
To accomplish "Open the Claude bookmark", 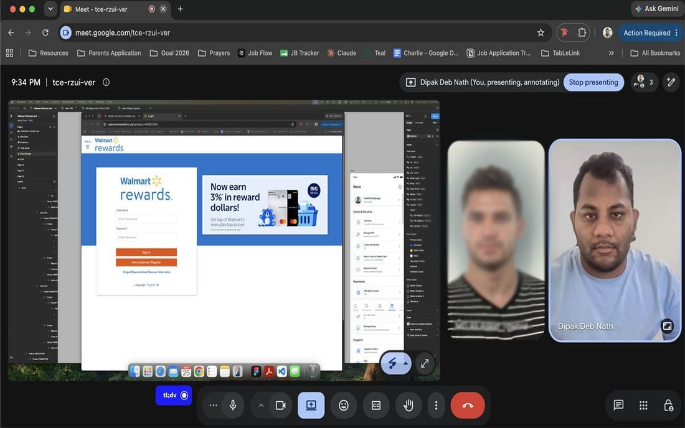I will tap(342, 53).
